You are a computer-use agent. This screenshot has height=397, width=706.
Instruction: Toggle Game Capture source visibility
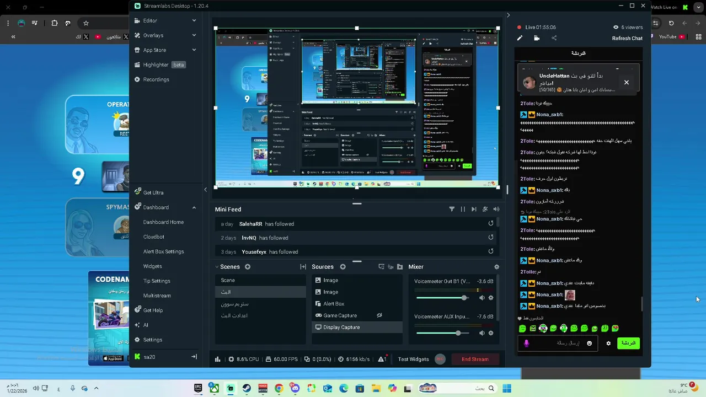379,315
